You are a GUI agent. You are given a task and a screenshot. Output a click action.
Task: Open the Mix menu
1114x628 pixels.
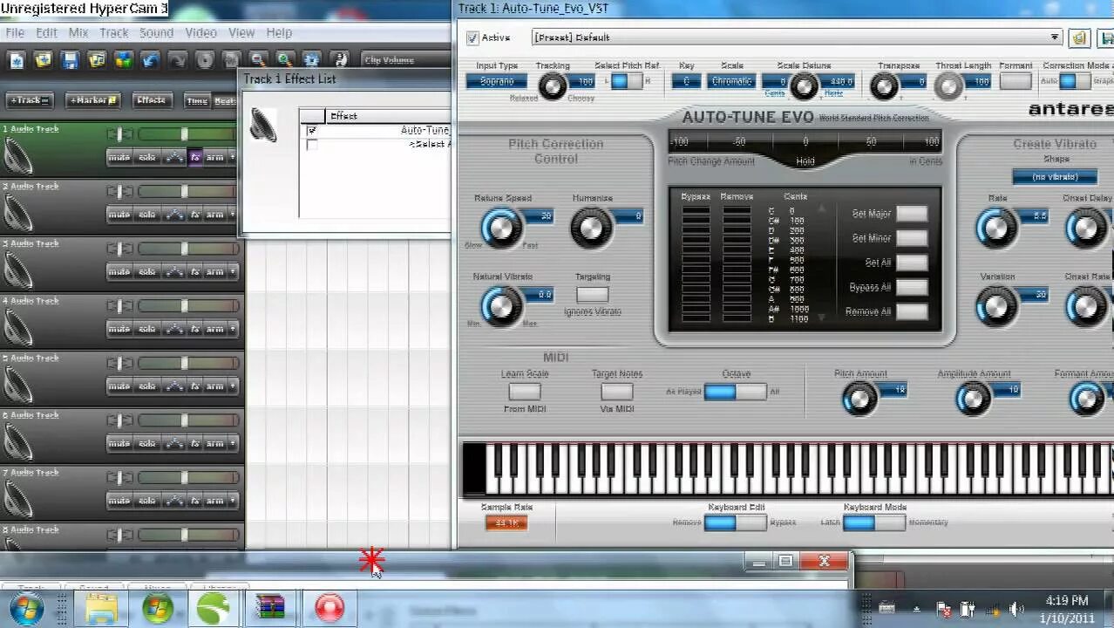click(78, 32)
